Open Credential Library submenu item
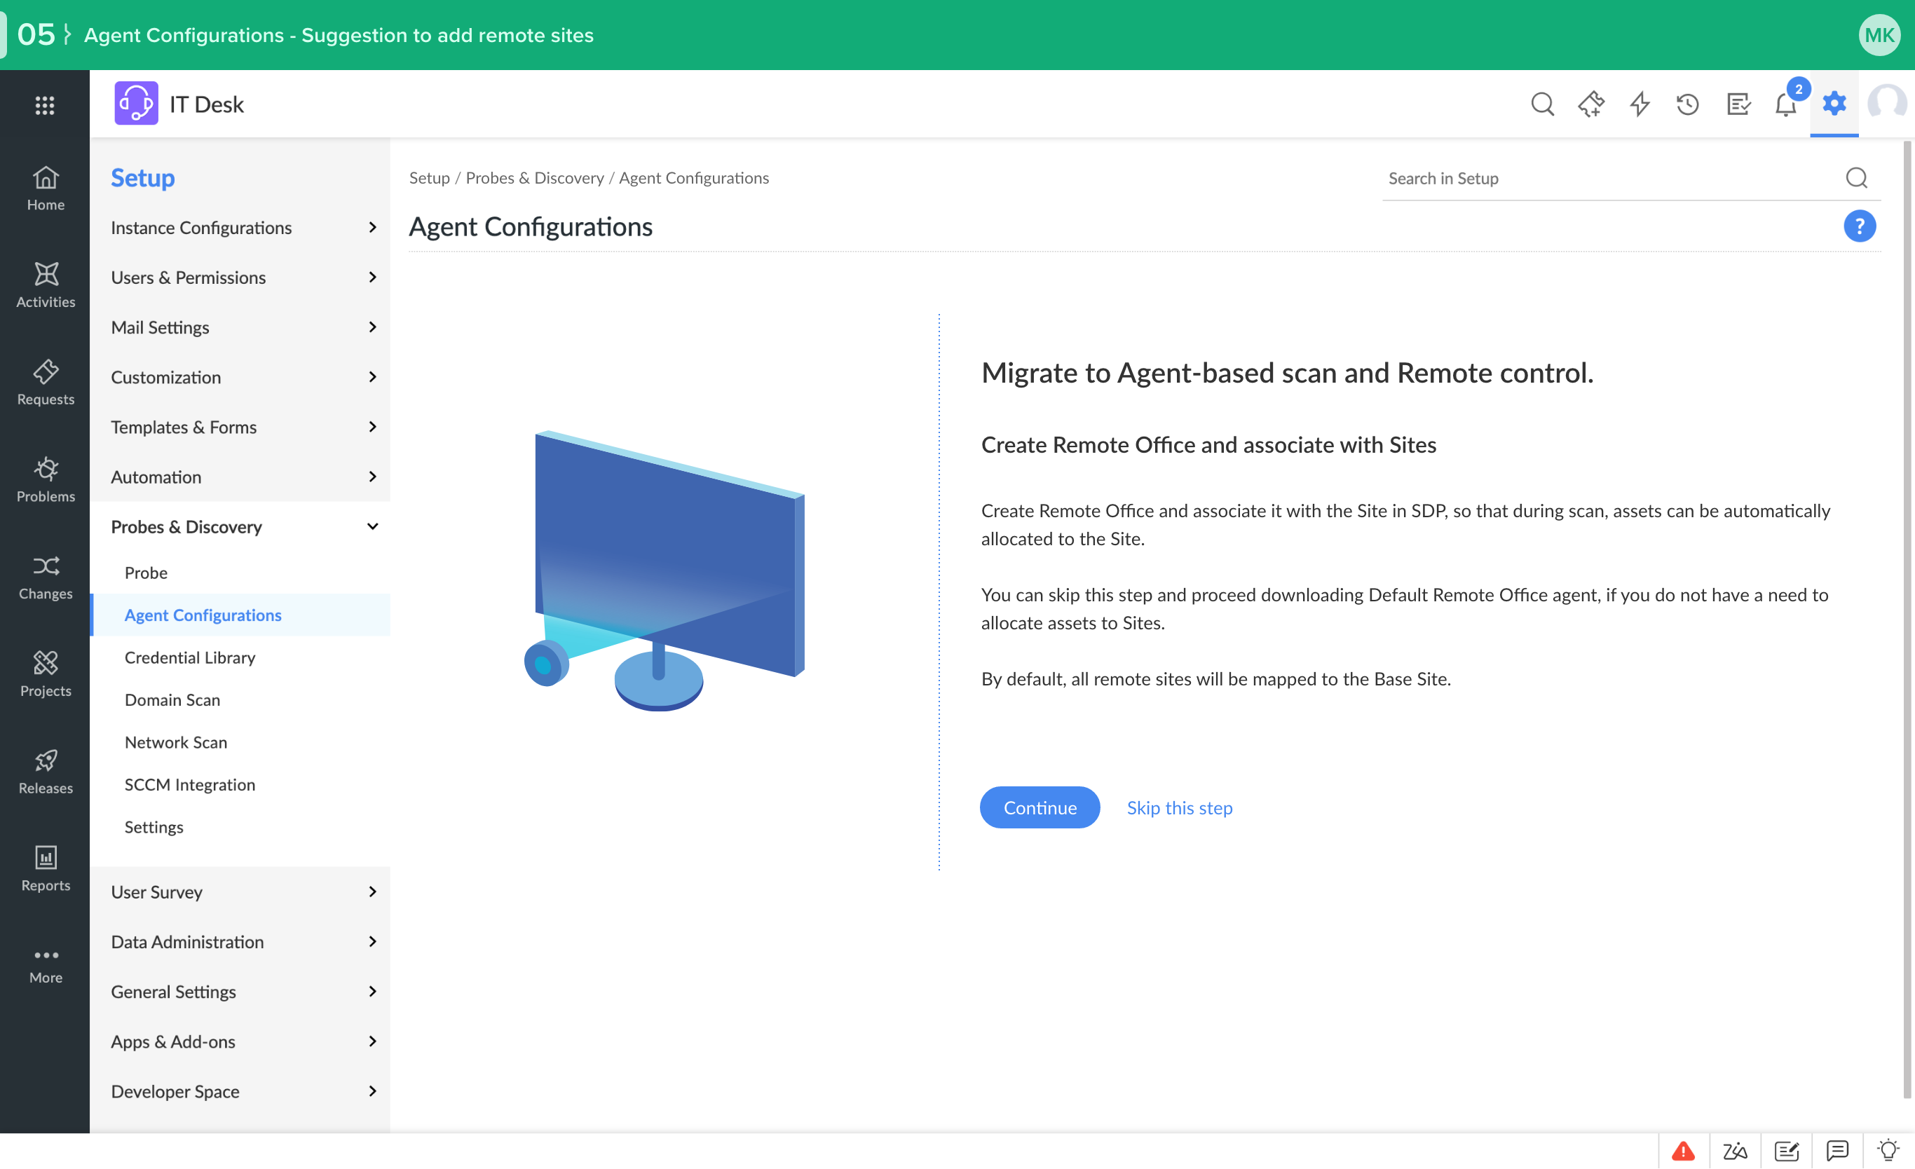The image size is (1915, 1169). coord(240,657)
